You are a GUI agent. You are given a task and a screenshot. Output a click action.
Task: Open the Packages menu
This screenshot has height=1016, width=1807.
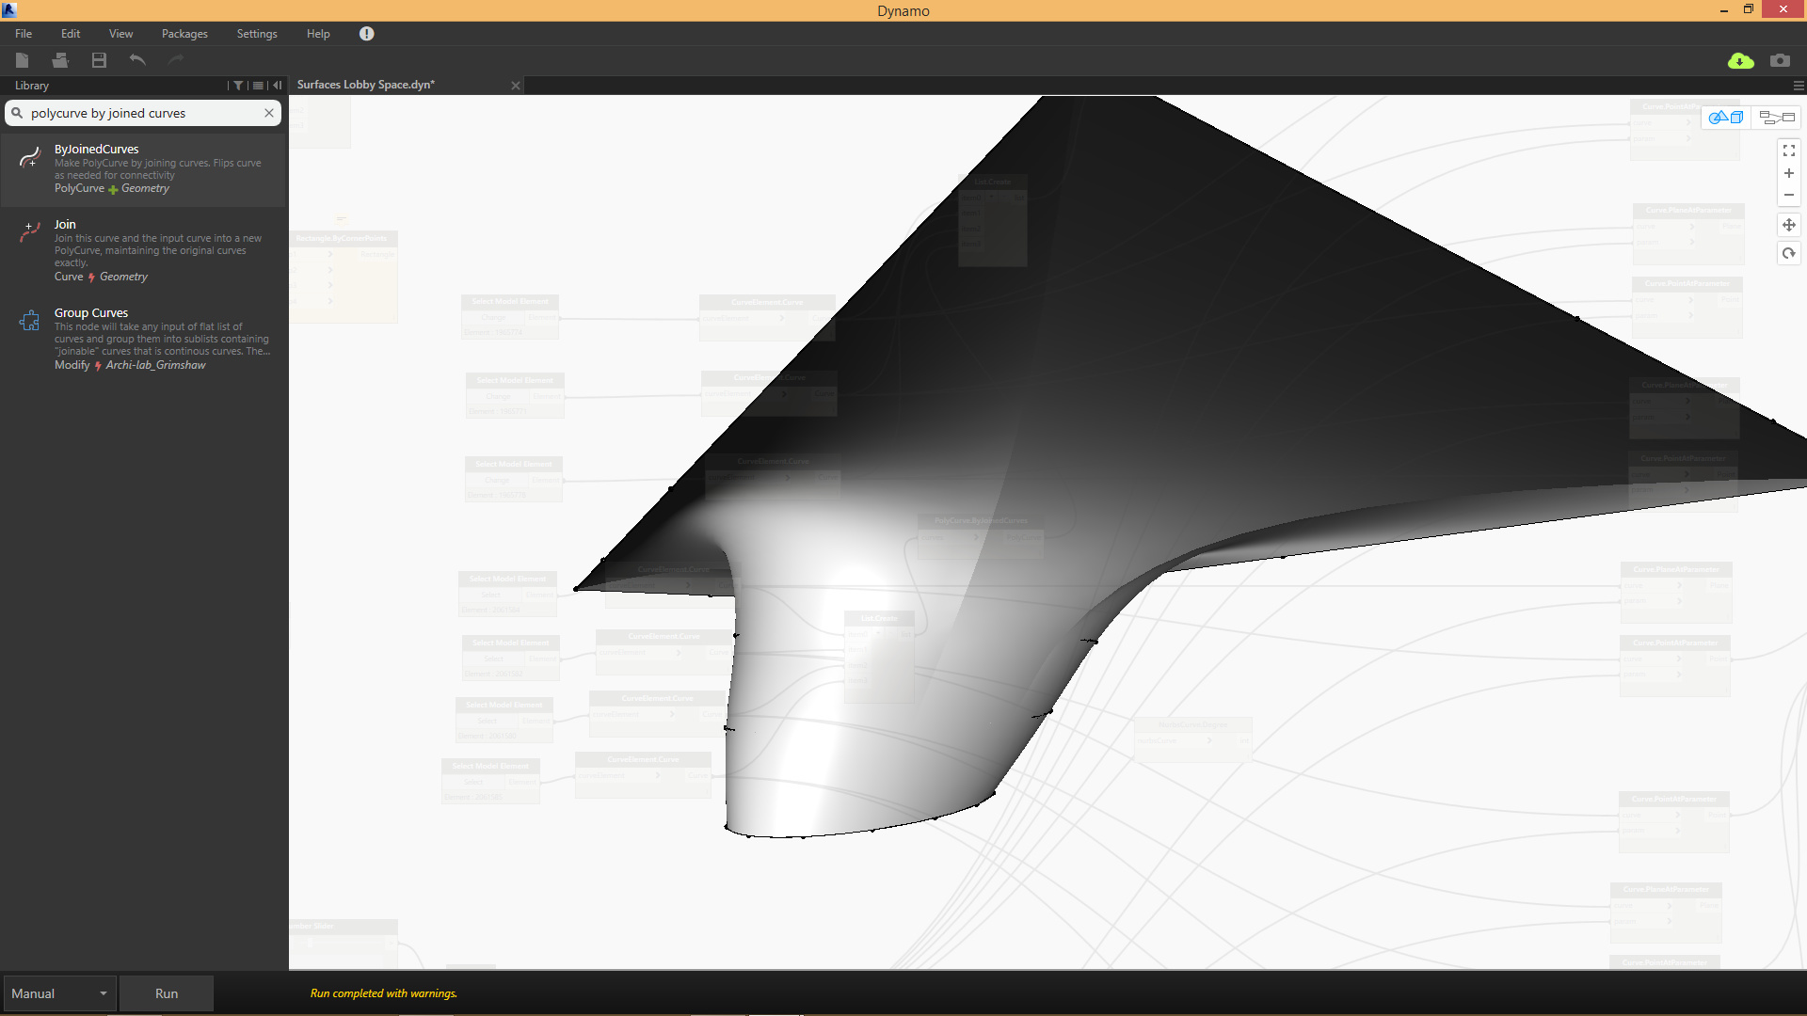pyautogui.click(x=184, y=34)
